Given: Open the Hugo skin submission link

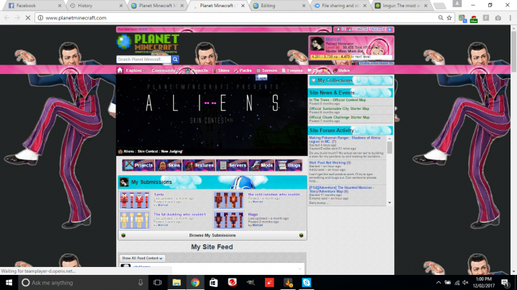Looking at the screenshot, I should [x=253, y=214].
